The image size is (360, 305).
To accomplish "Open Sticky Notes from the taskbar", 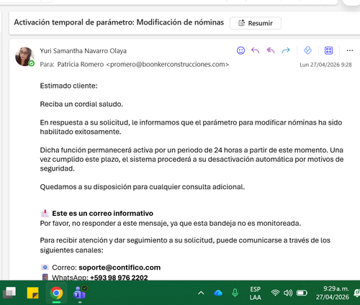I will (x=32, y=293).
